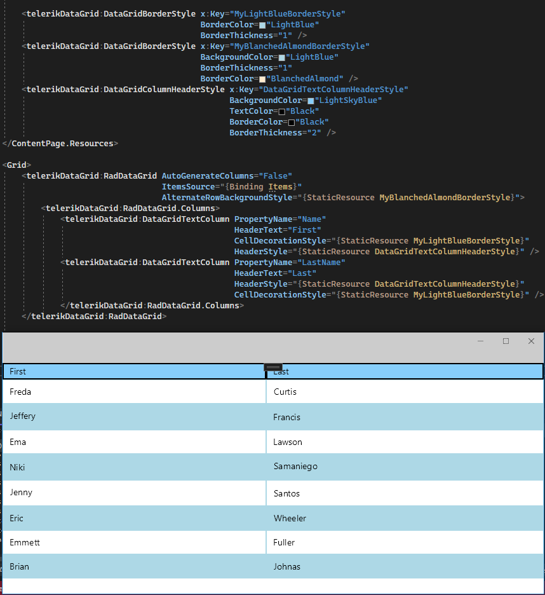
Task: Click the BlanchedAlmond color swatch
Action: [x=262, y=79]
